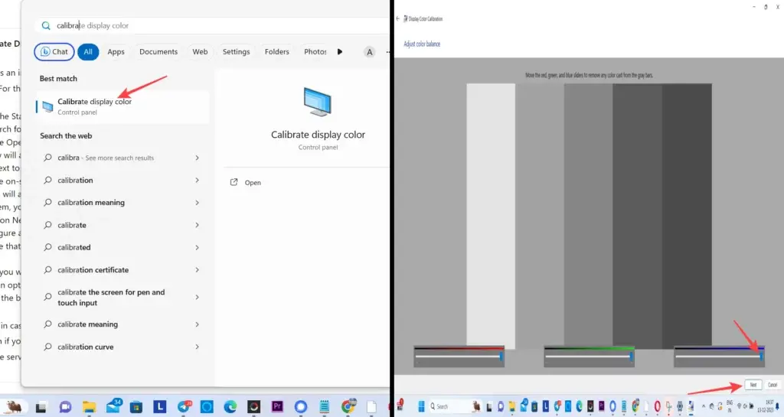Select the 'calibration meaning' web suggestion
The image size is (784, 417).
[x=122, y=203]
